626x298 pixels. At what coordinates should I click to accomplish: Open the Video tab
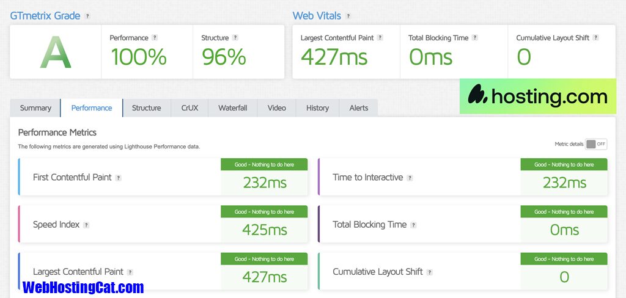tap(277, 107)
